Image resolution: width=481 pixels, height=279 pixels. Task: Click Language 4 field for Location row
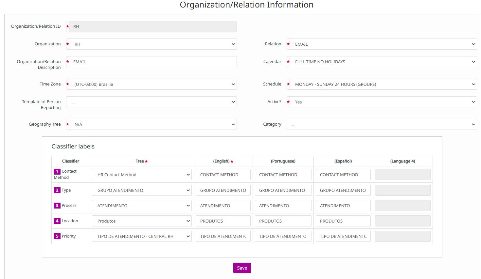point(403,221)
